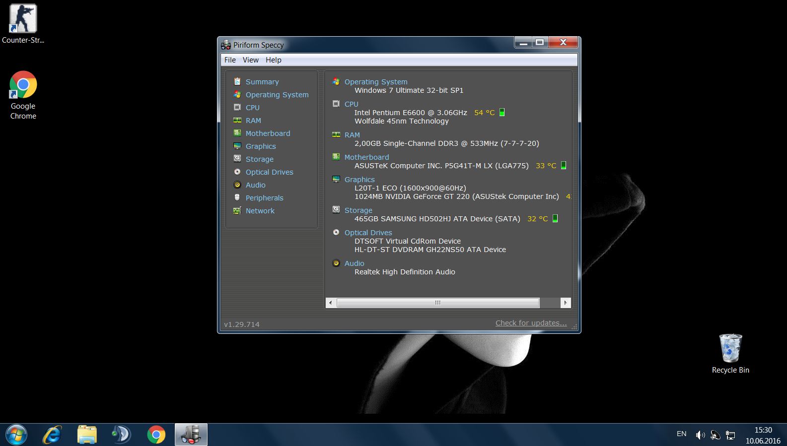The height and width of the screenshot is (446, 787).
Task: Open Storage in the sidebar list
Action: [259, 159]
